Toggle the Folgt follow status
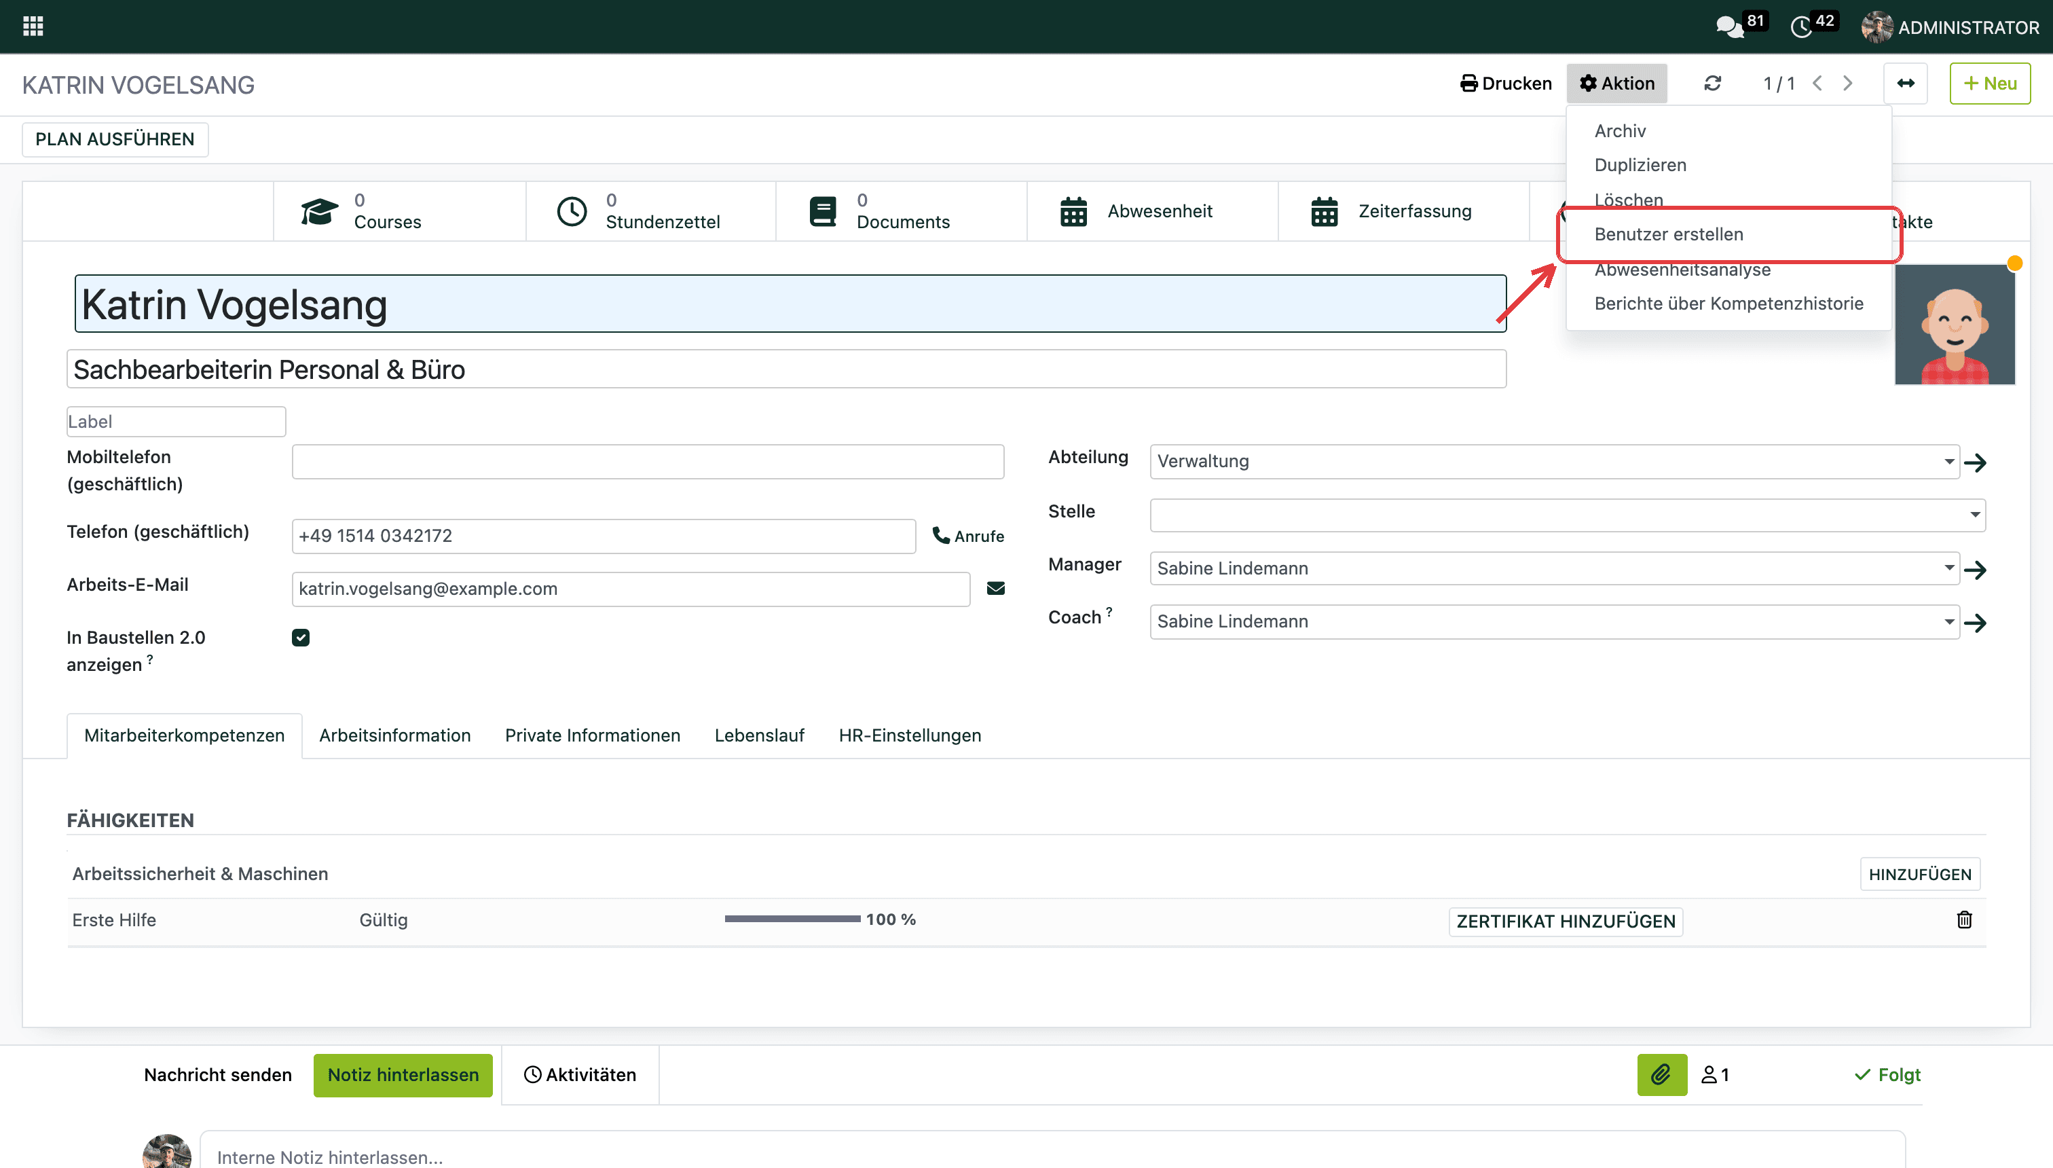The height and width of the screenshot is (1168, 2053). (1887, 1075)
